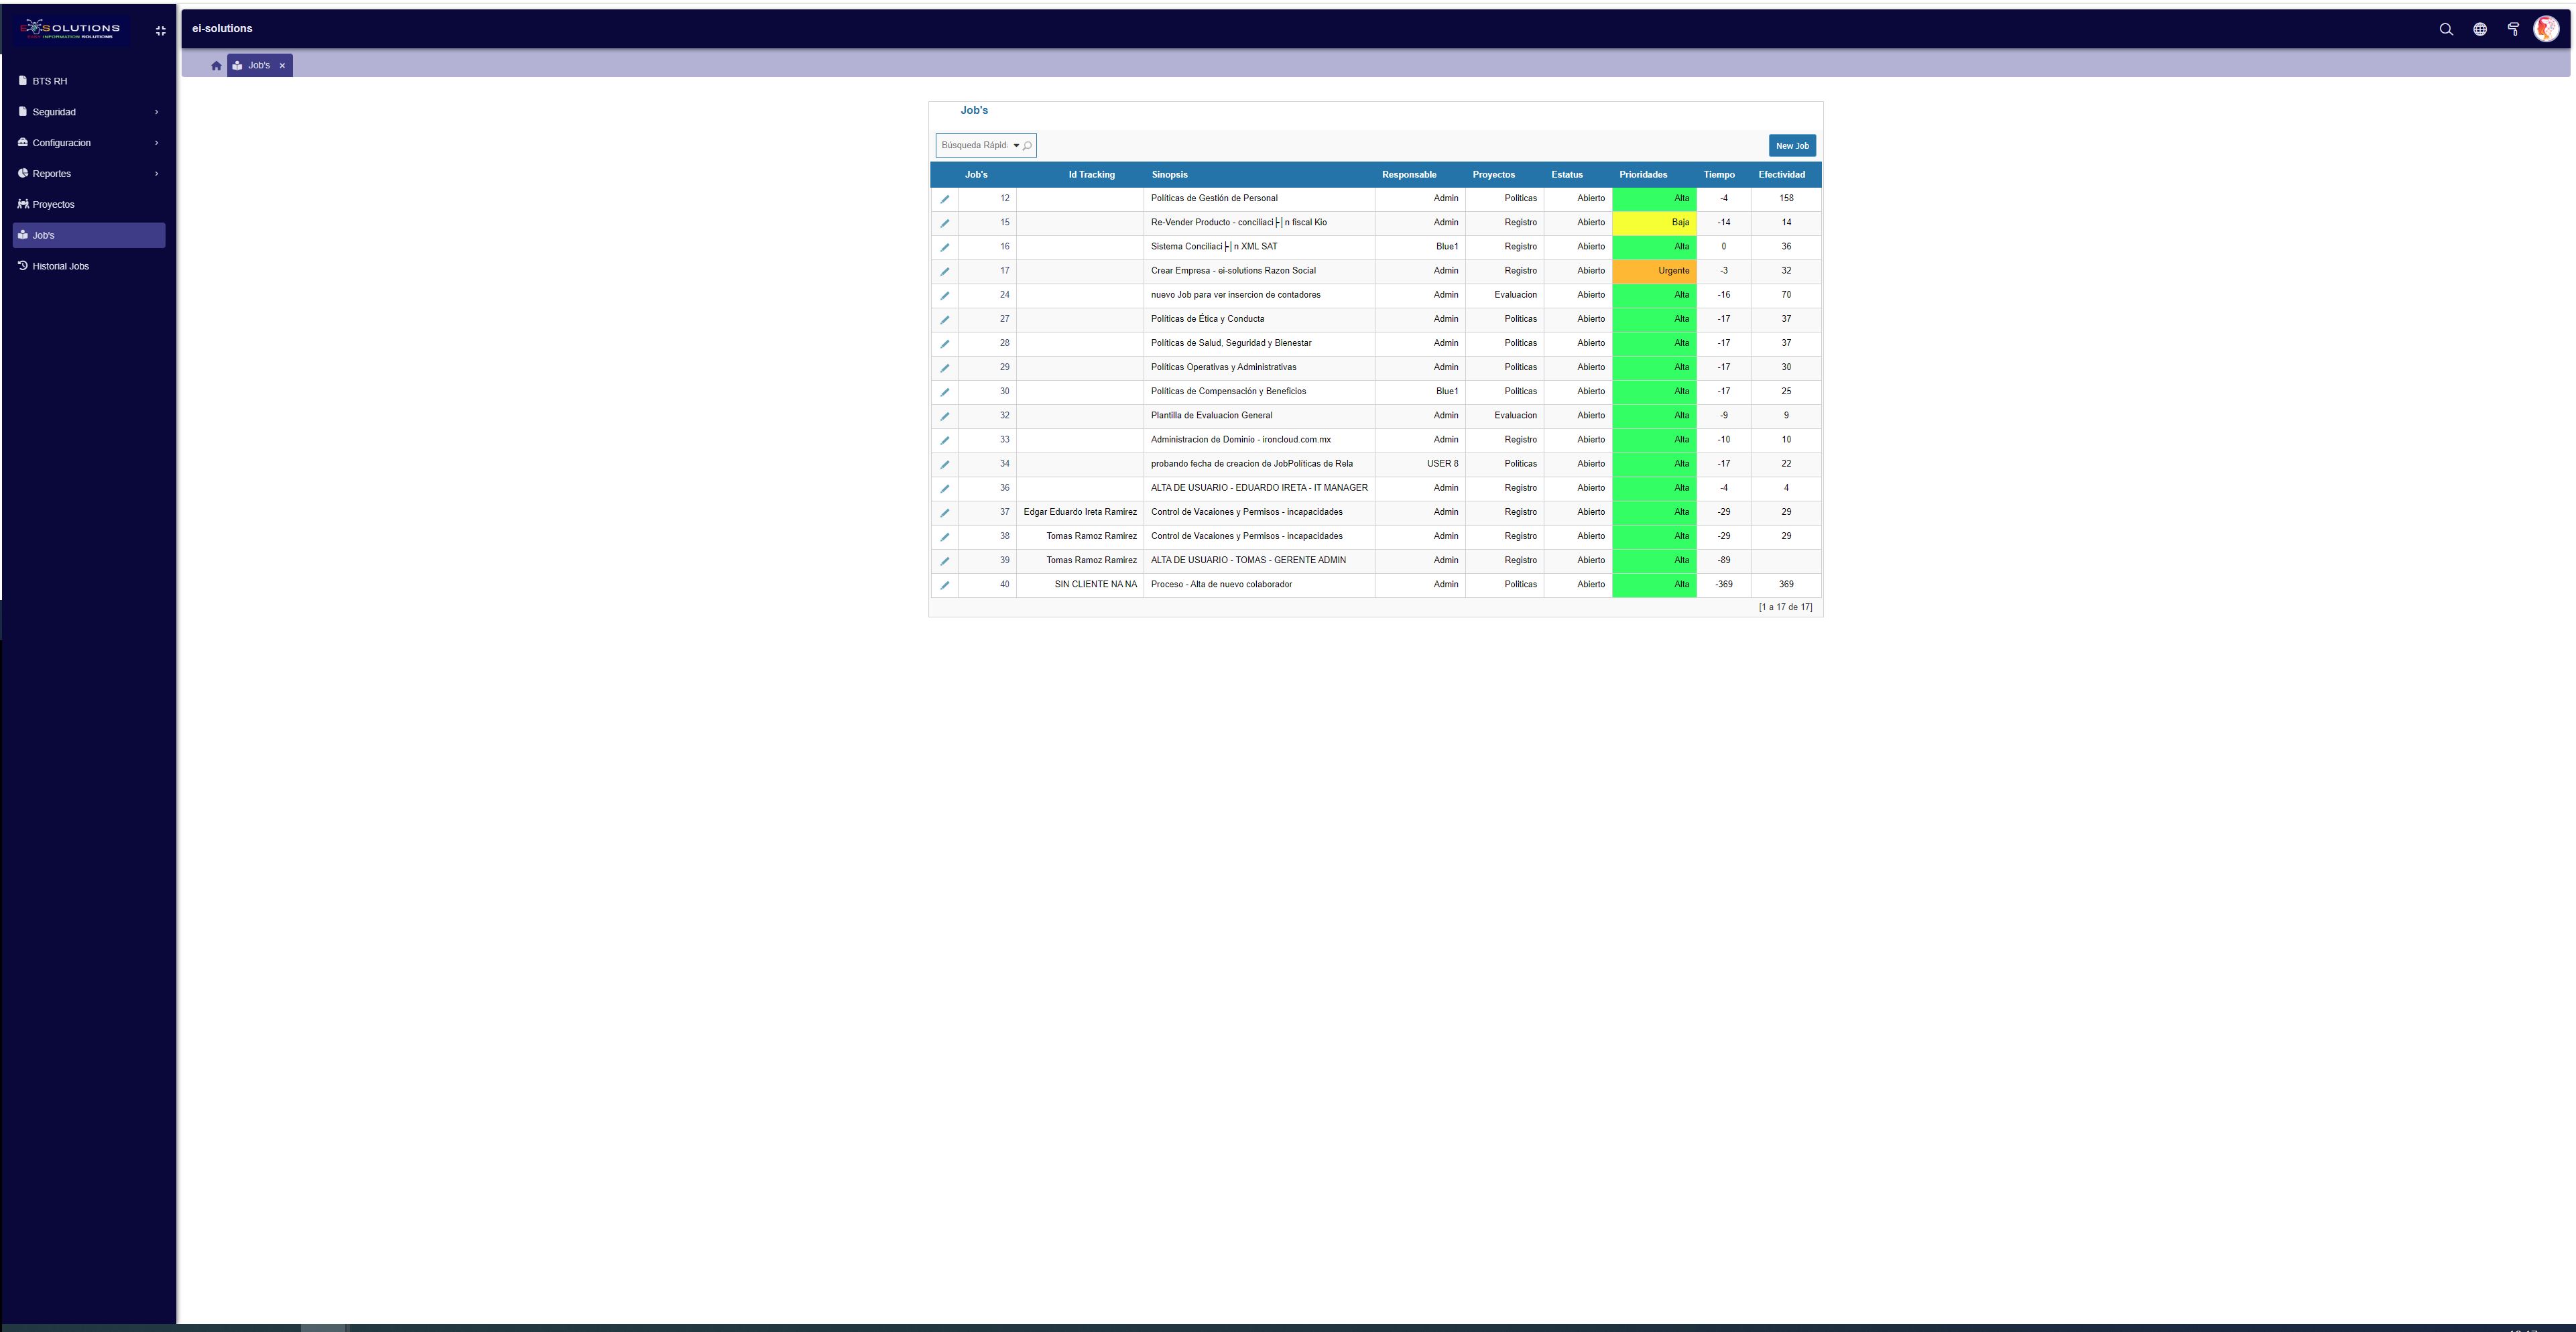Open Proyectos in the sidebar
The image size is (2576, 1332).
[x=53, y=205]
